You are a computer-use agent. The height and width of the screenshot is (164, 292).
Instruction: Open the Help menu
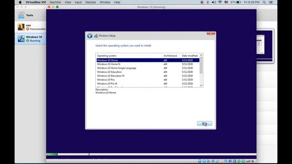tap(117, 2)
